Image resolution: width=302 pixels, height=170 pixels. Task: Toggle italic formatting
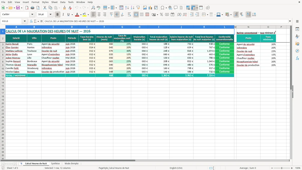[63, 15]
